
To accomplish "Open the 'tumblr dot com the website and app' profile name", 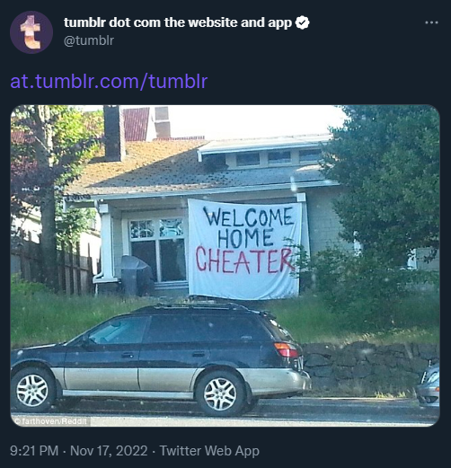I will pos(178,22).
